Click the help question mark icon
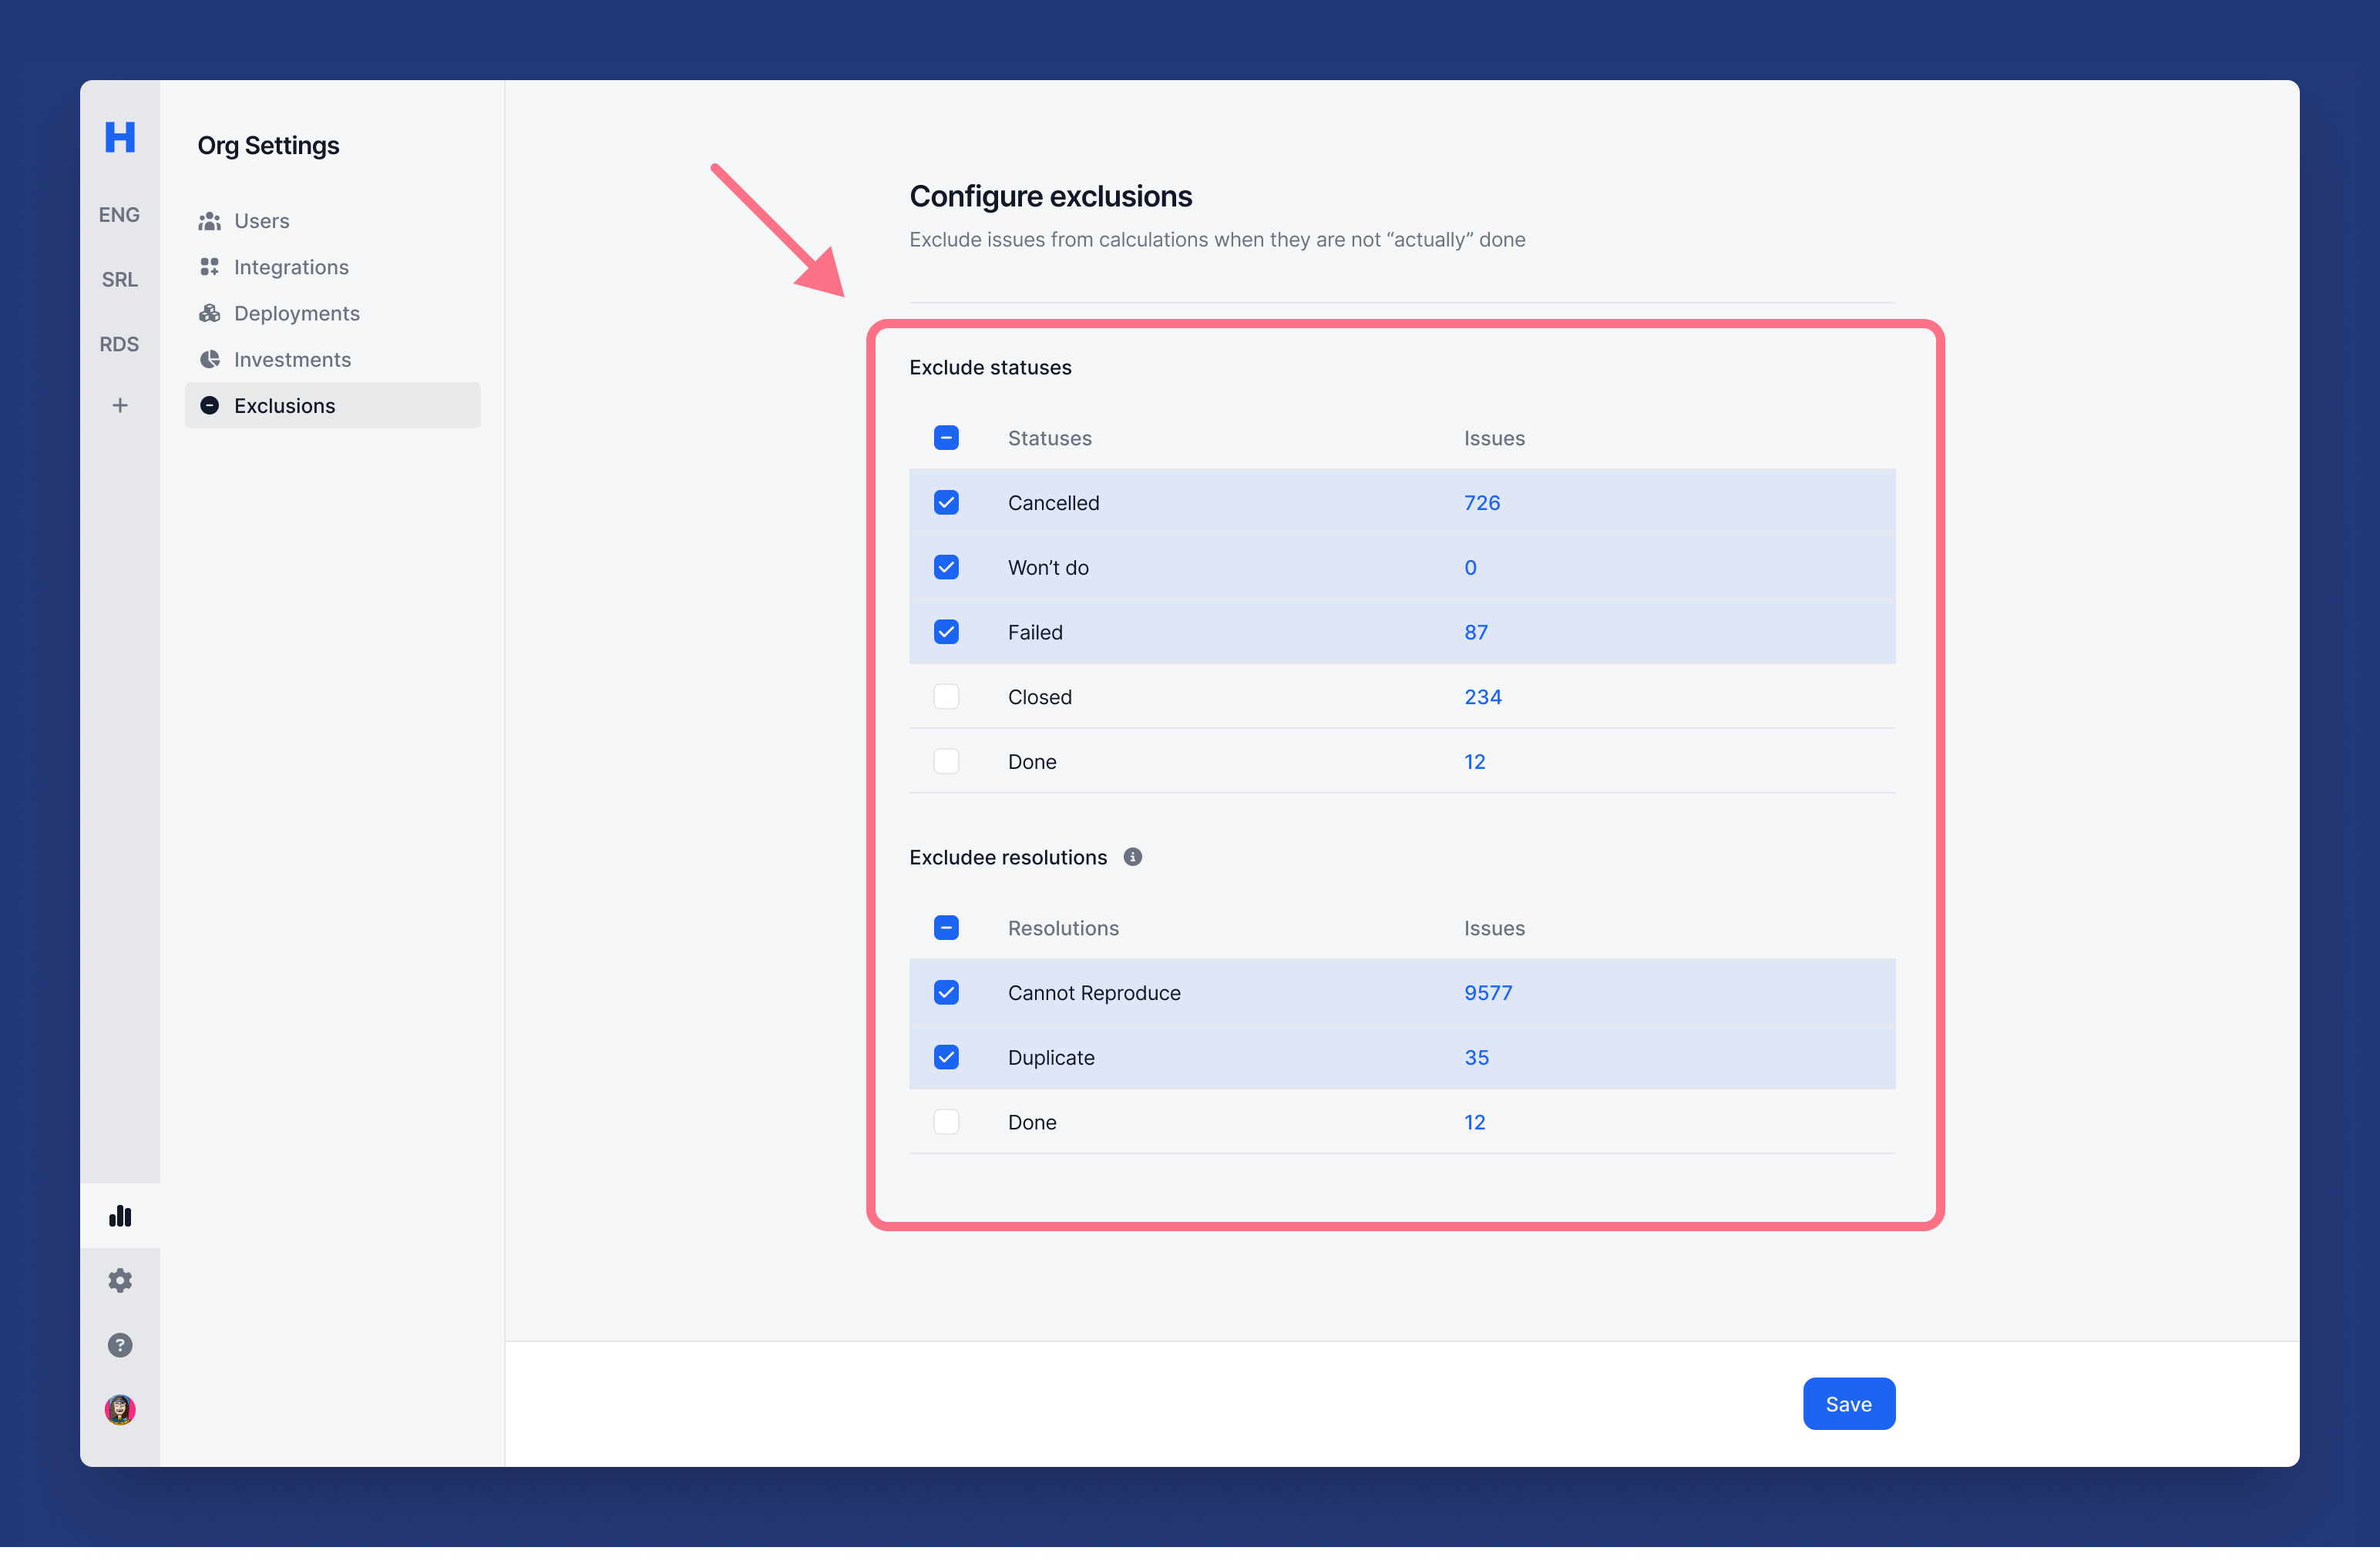This screenshot has height=1564, width=2380. pyautogui.click(x=120, y=1345)
